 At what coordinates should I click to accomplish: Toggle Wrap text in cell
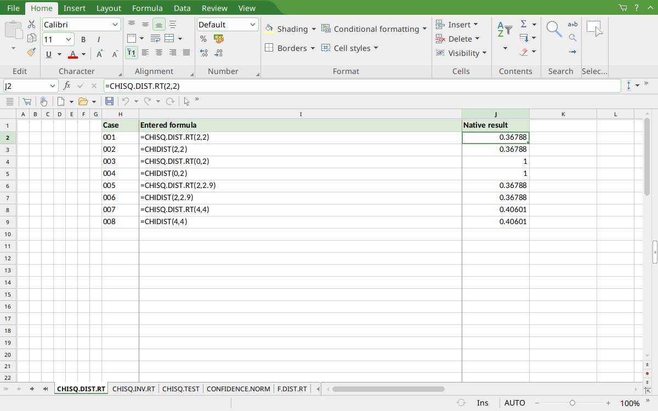[x=155, y=38]
